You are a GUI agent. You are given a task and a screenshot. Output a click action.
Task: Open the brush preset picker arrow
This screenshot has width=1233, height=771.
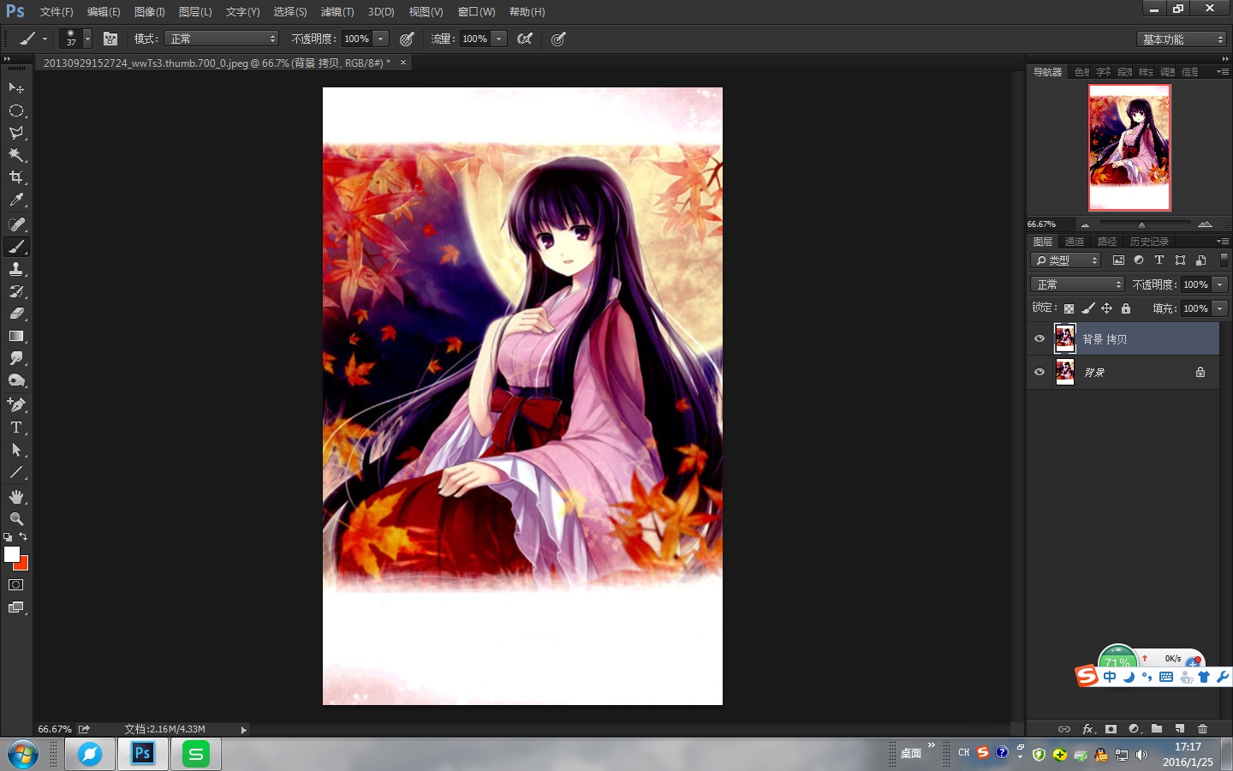pyautogui.click(x=87, y=39)
